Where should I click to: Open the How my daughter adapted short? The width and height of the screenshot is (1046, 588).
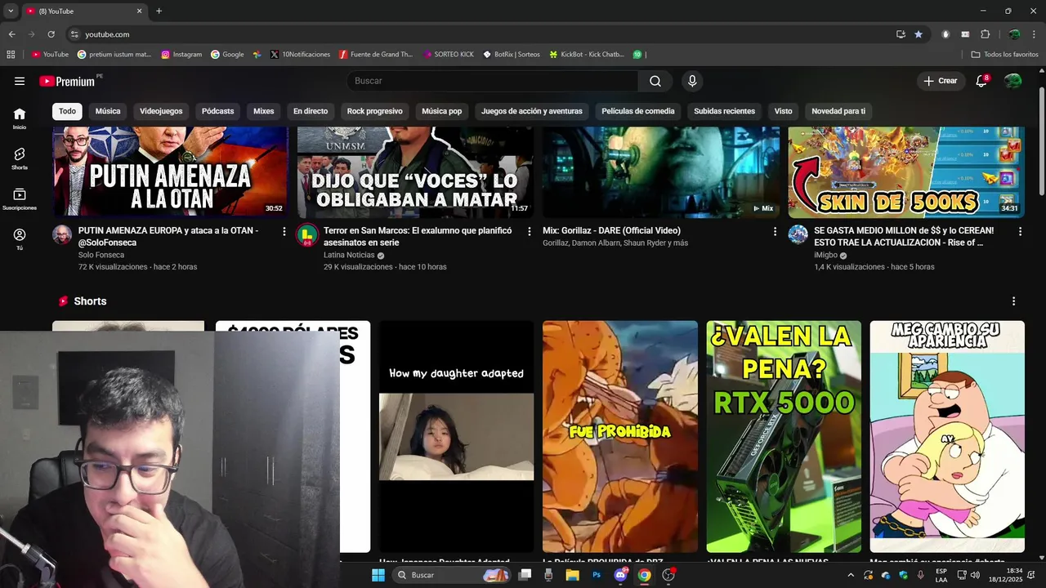(x=456, y=437)
